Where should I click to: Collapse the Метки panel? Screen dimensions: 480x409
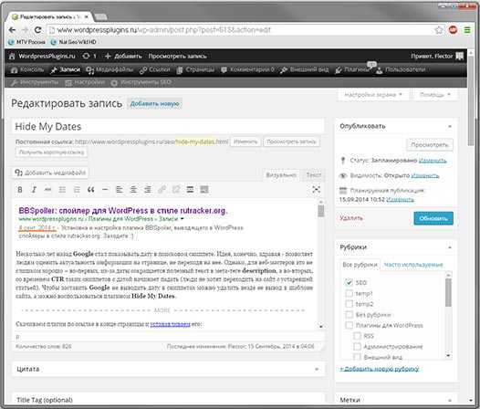pos(450,400)
